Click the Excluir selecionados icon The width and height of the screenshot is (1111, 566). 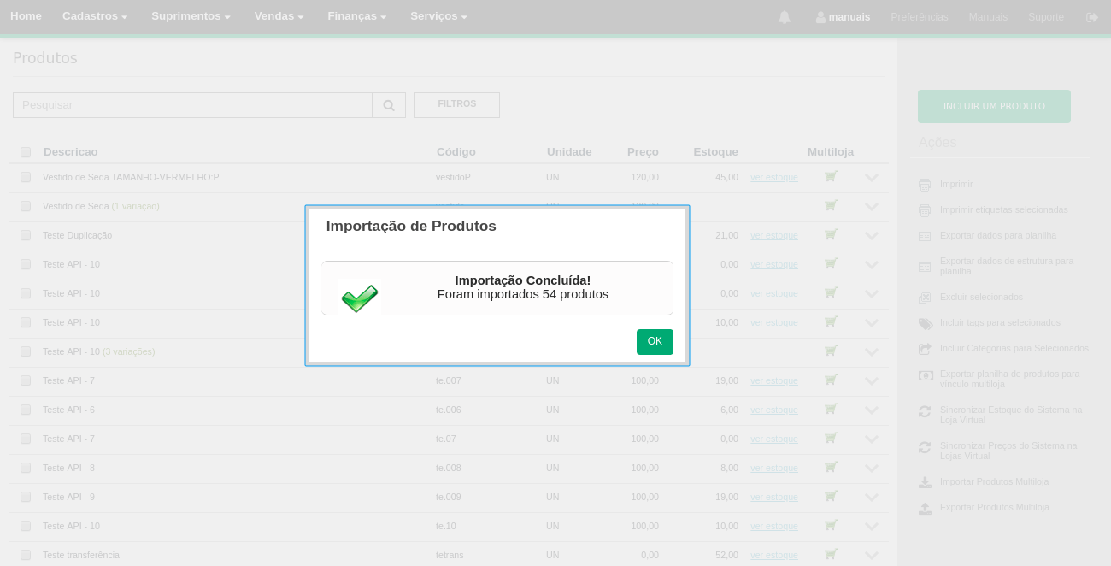(x=925, y=298)
